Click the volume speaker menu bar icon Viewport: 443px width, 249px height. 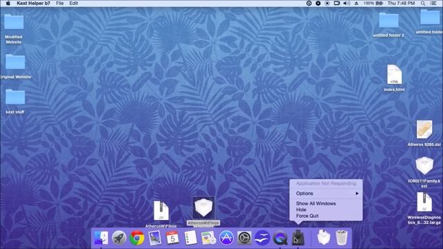point(347,3)
